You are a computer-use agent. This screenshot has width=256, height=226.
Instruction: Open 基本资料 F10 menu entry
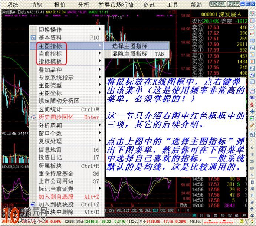[x=67, y=37]
